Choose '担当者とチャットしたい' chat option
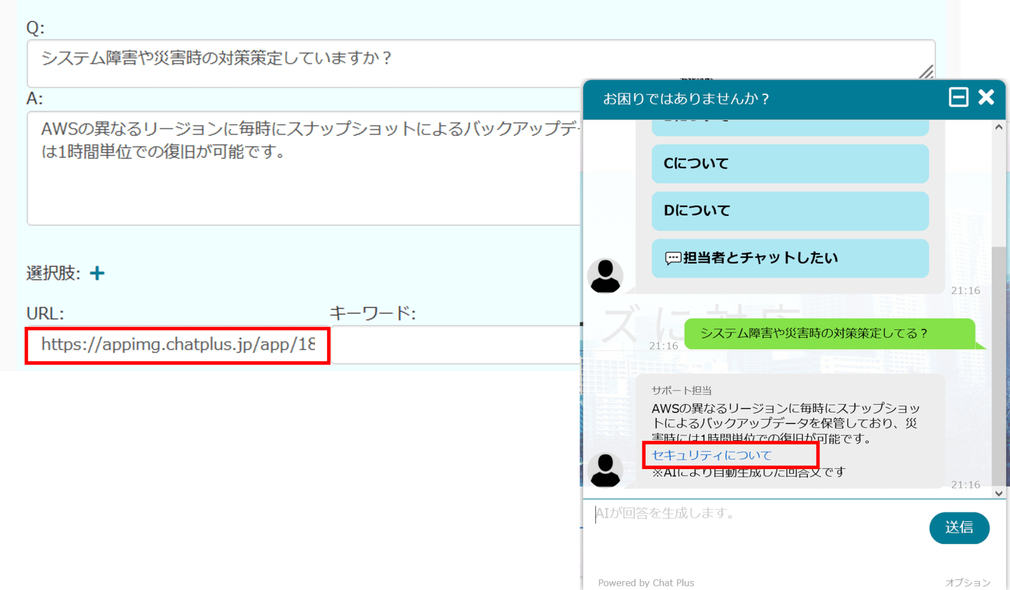 coord(790,258)
